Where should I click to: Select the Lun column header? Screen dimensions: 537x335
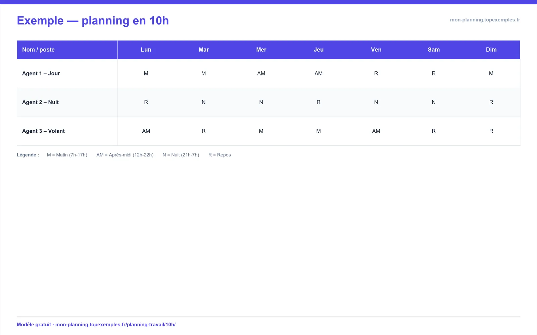[x=146, y=50]
